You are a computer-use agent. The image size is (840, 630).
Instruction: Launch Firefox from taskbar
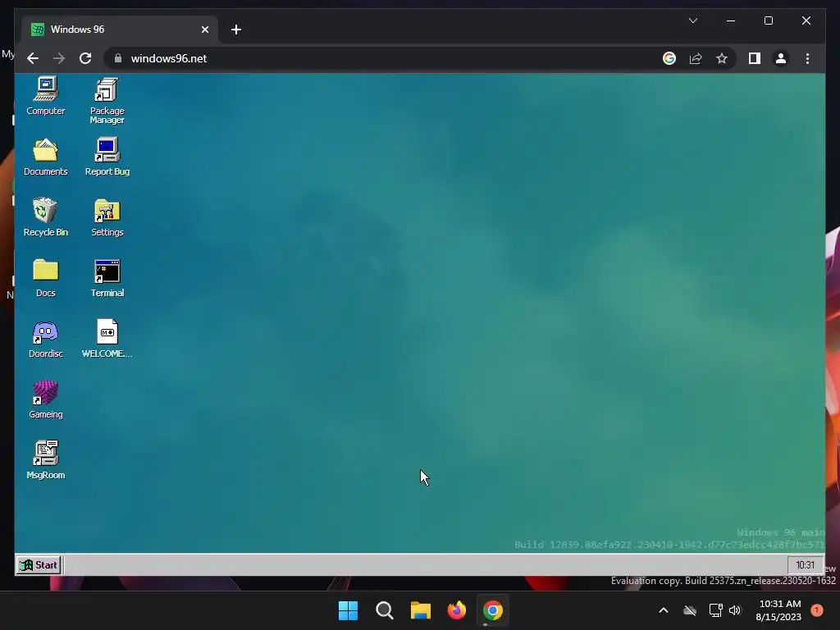(x=456, y=610)
